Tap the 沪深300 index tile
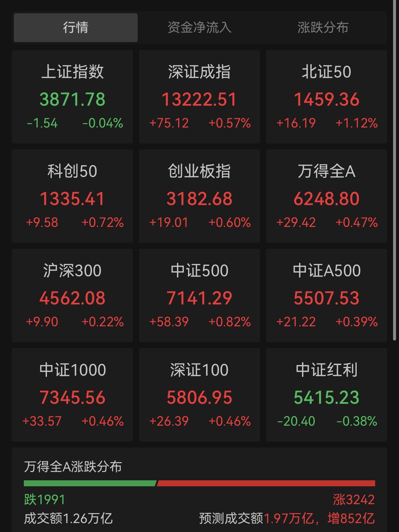 click(x=72, y=295)
